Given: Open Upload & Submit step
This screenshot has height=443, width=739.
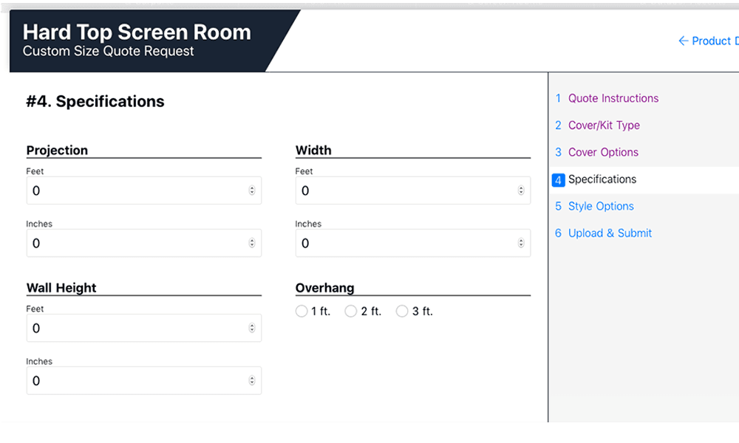Looking at the screenshot, I should 610,233.
